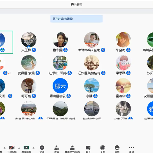Select 毕金梅 participant avatar
This screenshot has height=153, width=153.
(x=123, y=40)
